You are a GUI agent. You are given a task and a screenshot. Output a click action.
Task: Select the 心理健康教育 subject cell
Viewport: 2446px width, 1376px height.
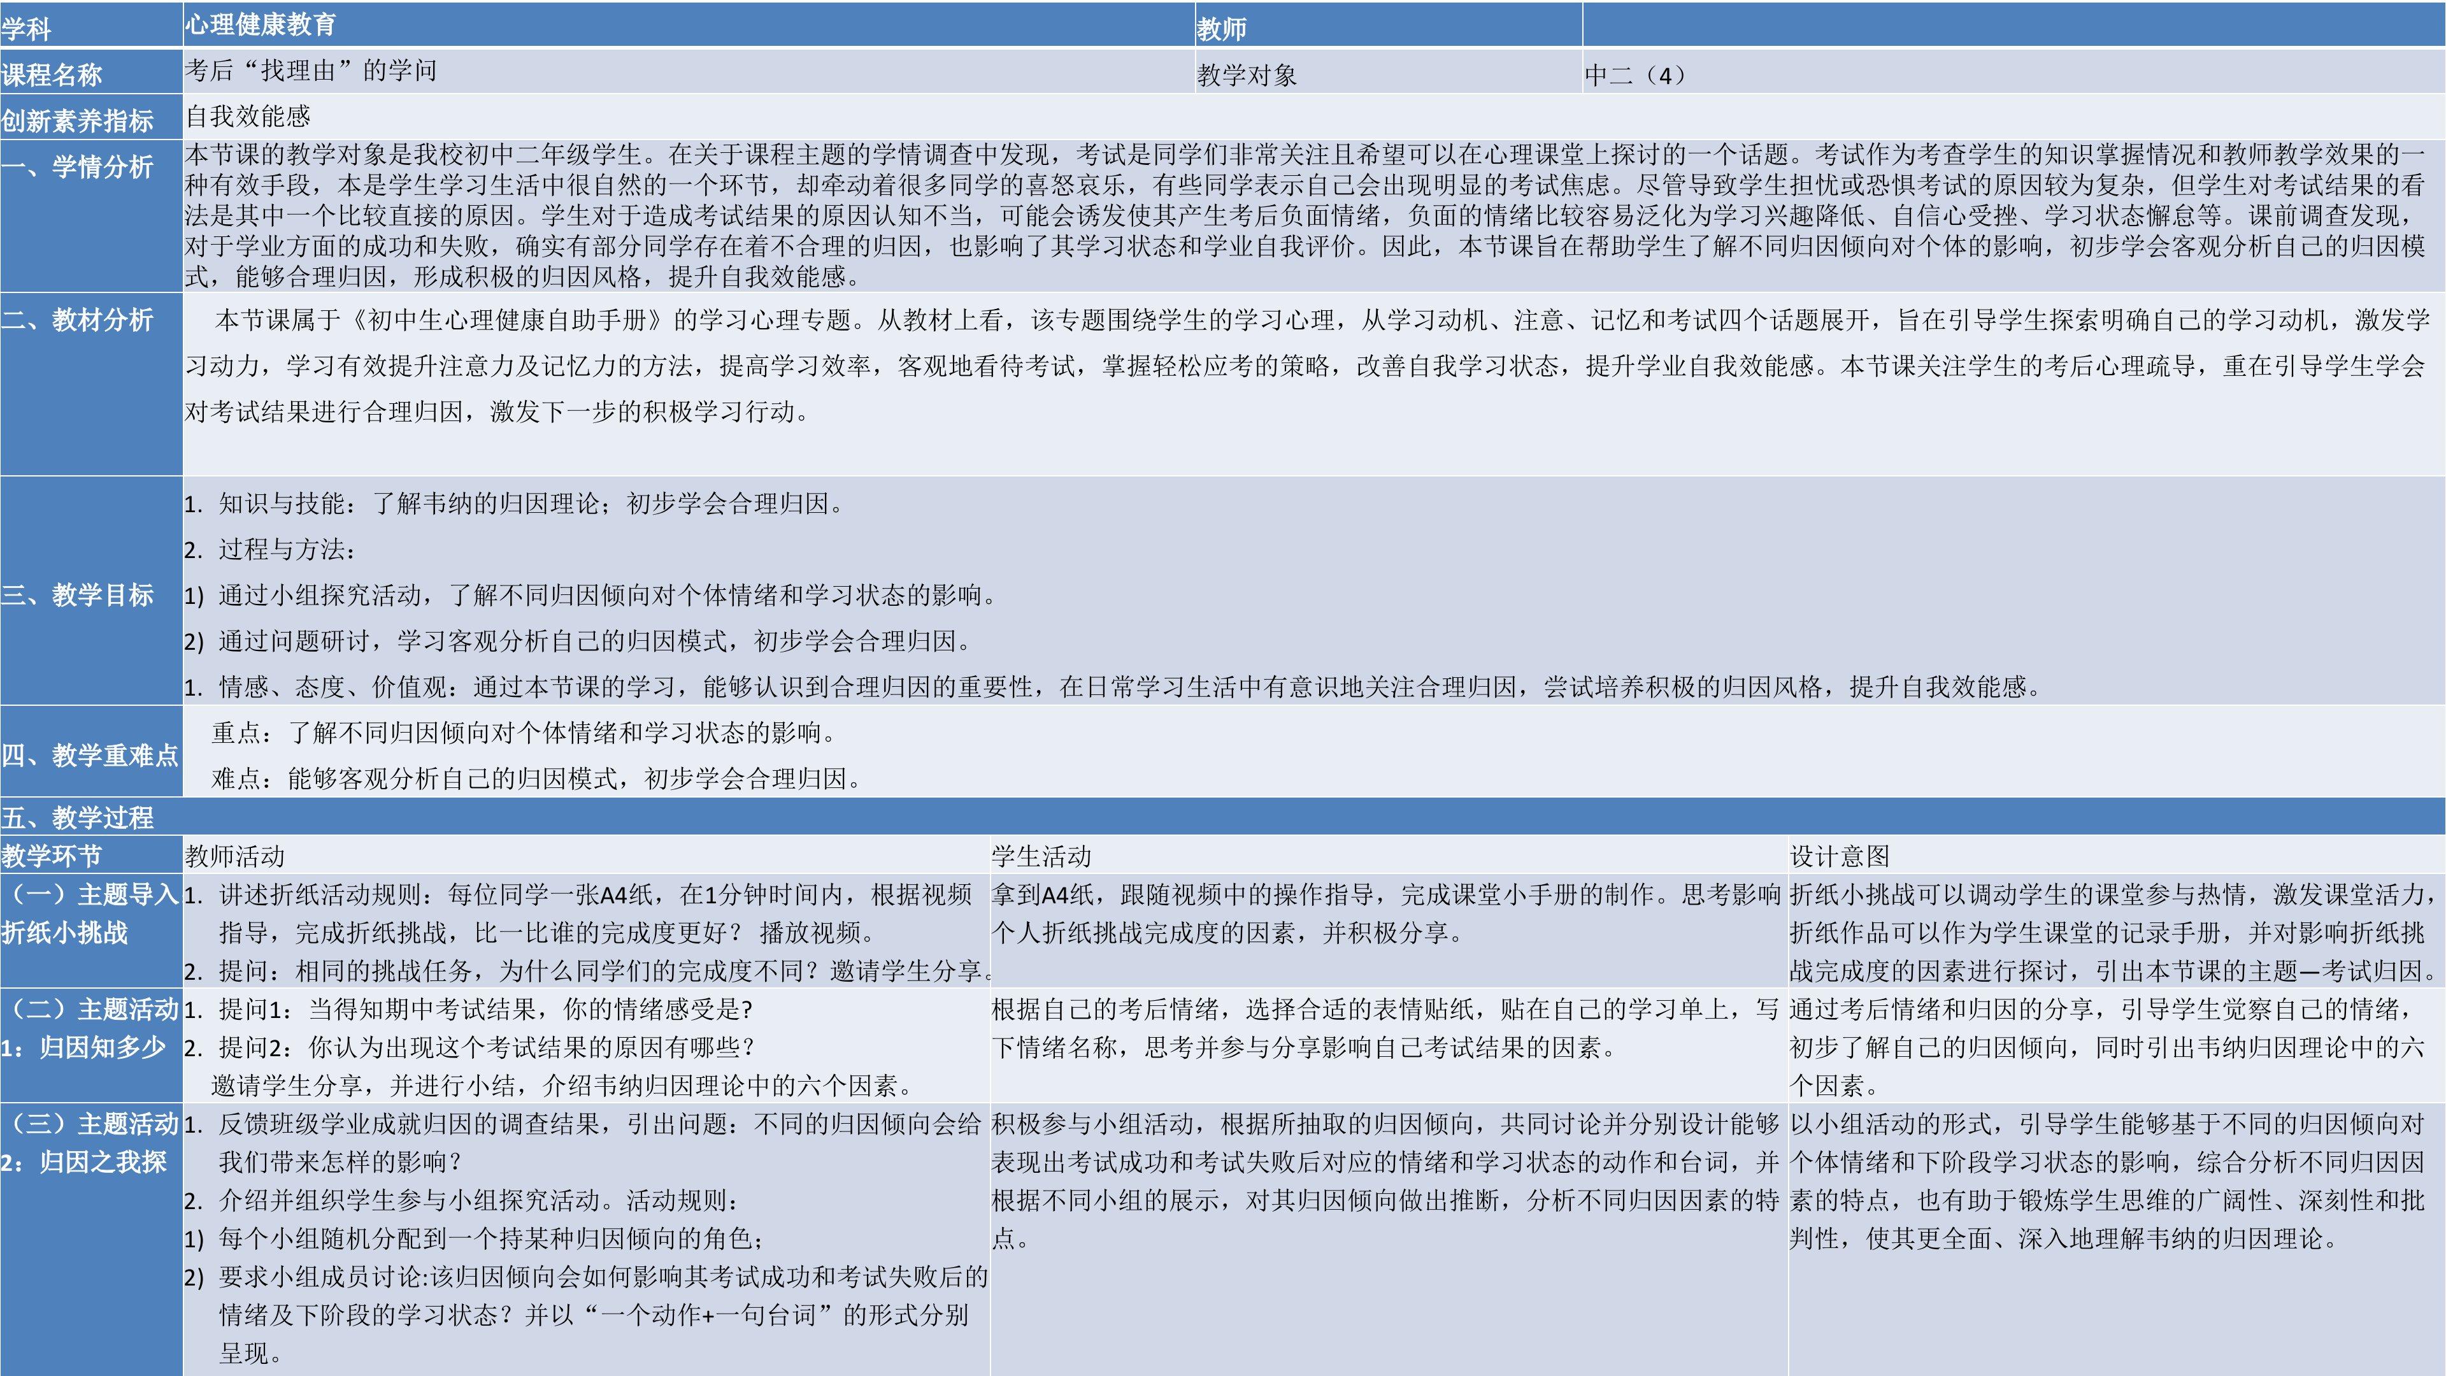[260, 25]
